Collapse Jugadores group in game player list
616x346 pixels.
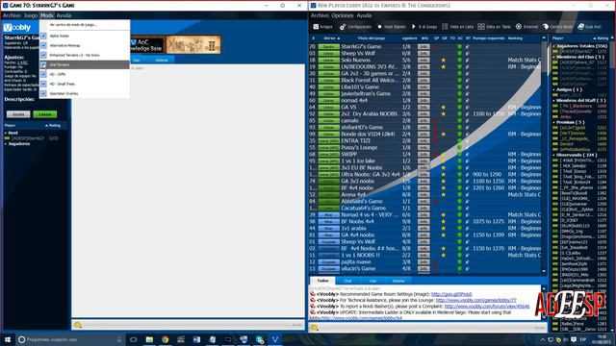pyautogui.click(x=6, y=143)
